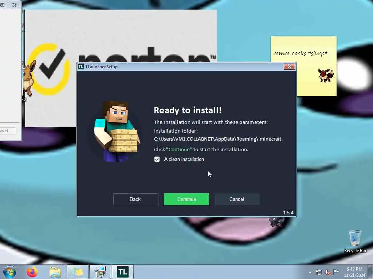Click the dark Umbreon sprite below the dialog
Image resolution: width=373 pixels, height=279 pixels.
pyautogui.click(x=276, y=222)
